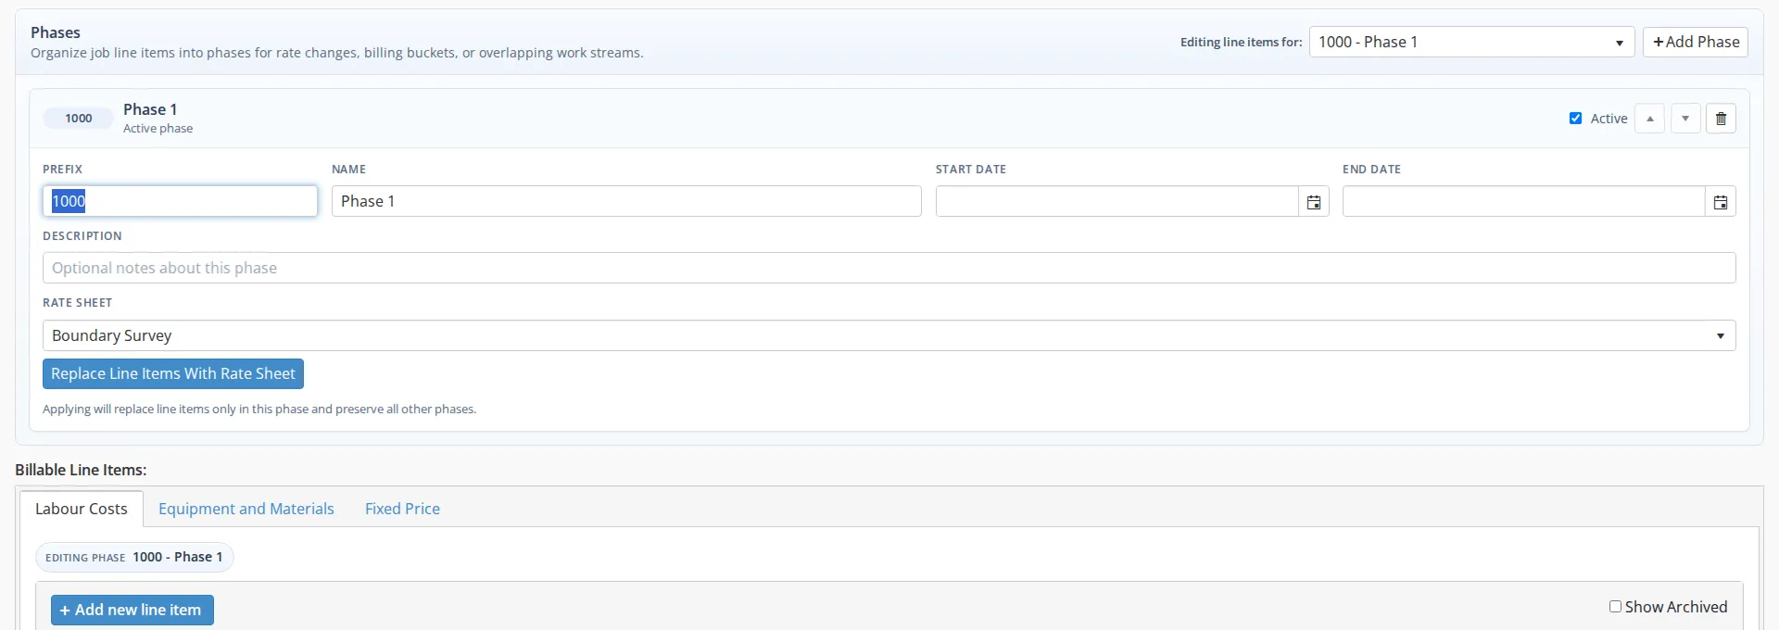Open the Fixed Price tab
The width and height of the screenshot is (1779, 630).
coord(402,509)
